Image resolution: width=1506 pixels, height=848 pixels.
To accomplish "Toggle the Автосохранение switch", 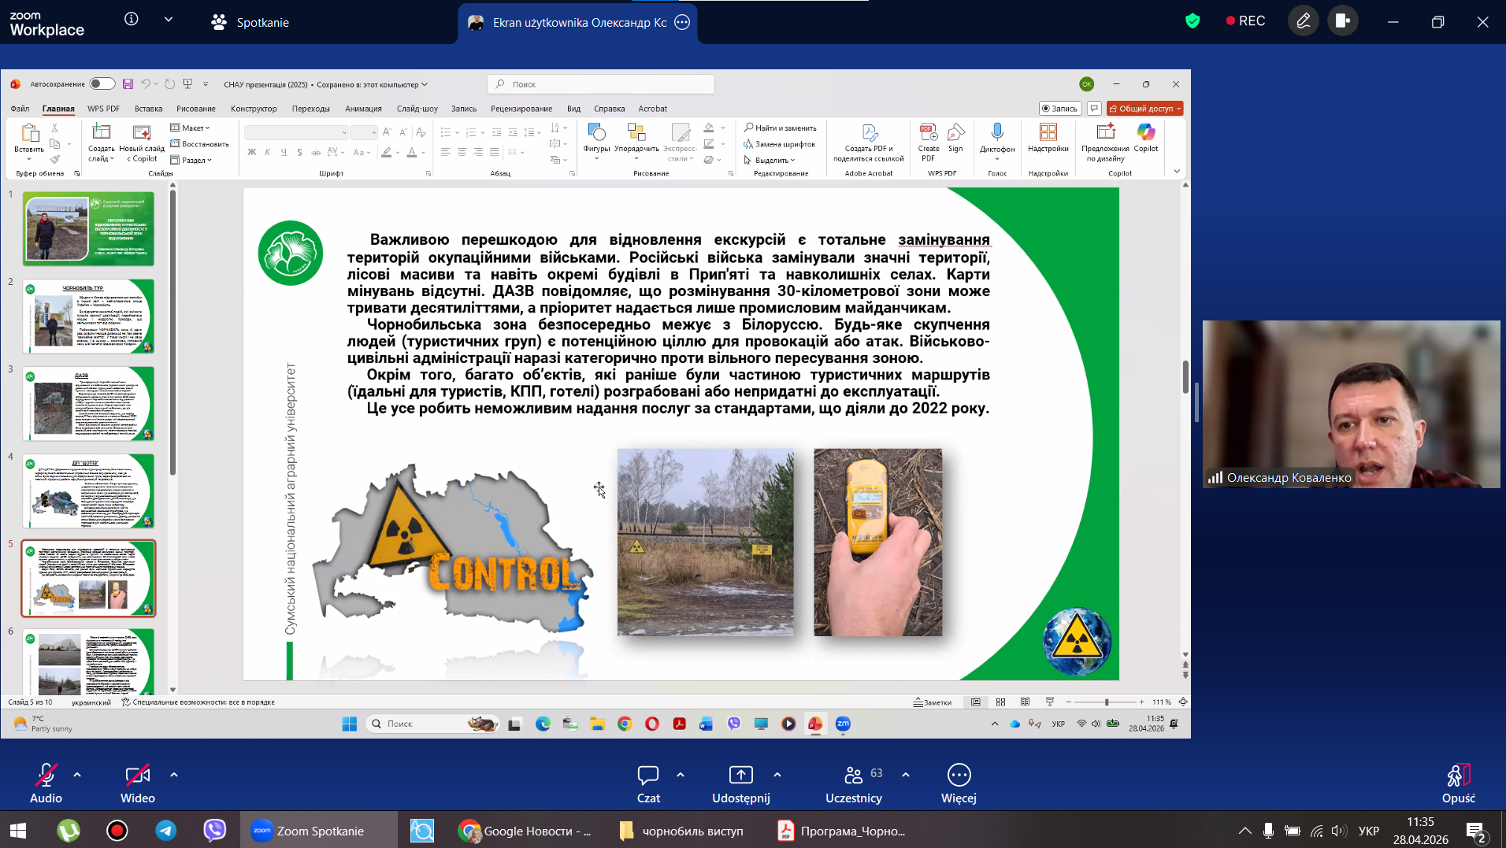I will coord(102,84).
